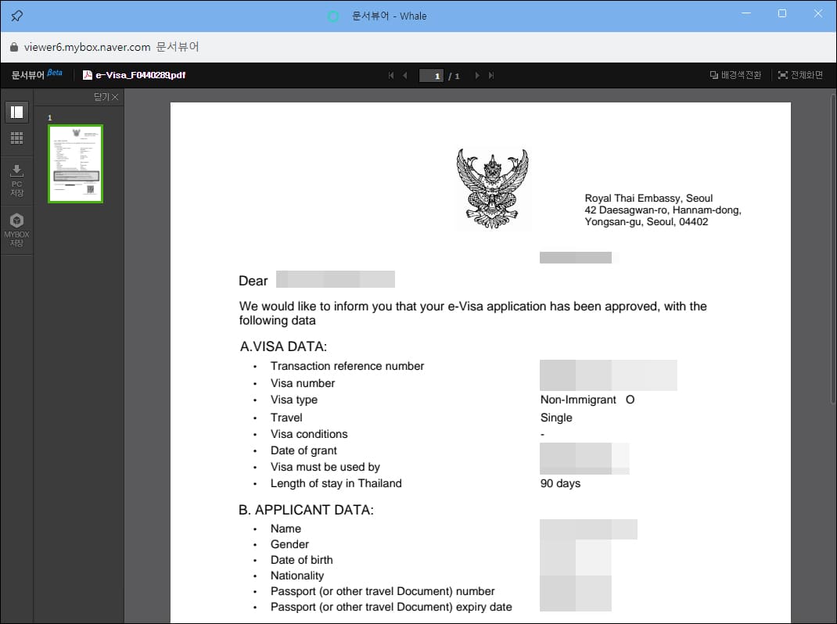Click the '90 days' value
Image resolution: width=837 pixels, height=624 pixels.
(x=561, y=483)
